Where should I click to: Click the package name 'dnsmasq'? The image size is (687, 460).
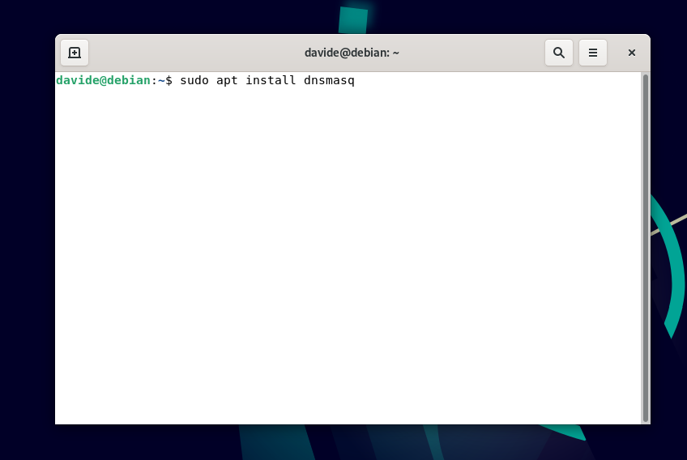click(x=329, y=81)
